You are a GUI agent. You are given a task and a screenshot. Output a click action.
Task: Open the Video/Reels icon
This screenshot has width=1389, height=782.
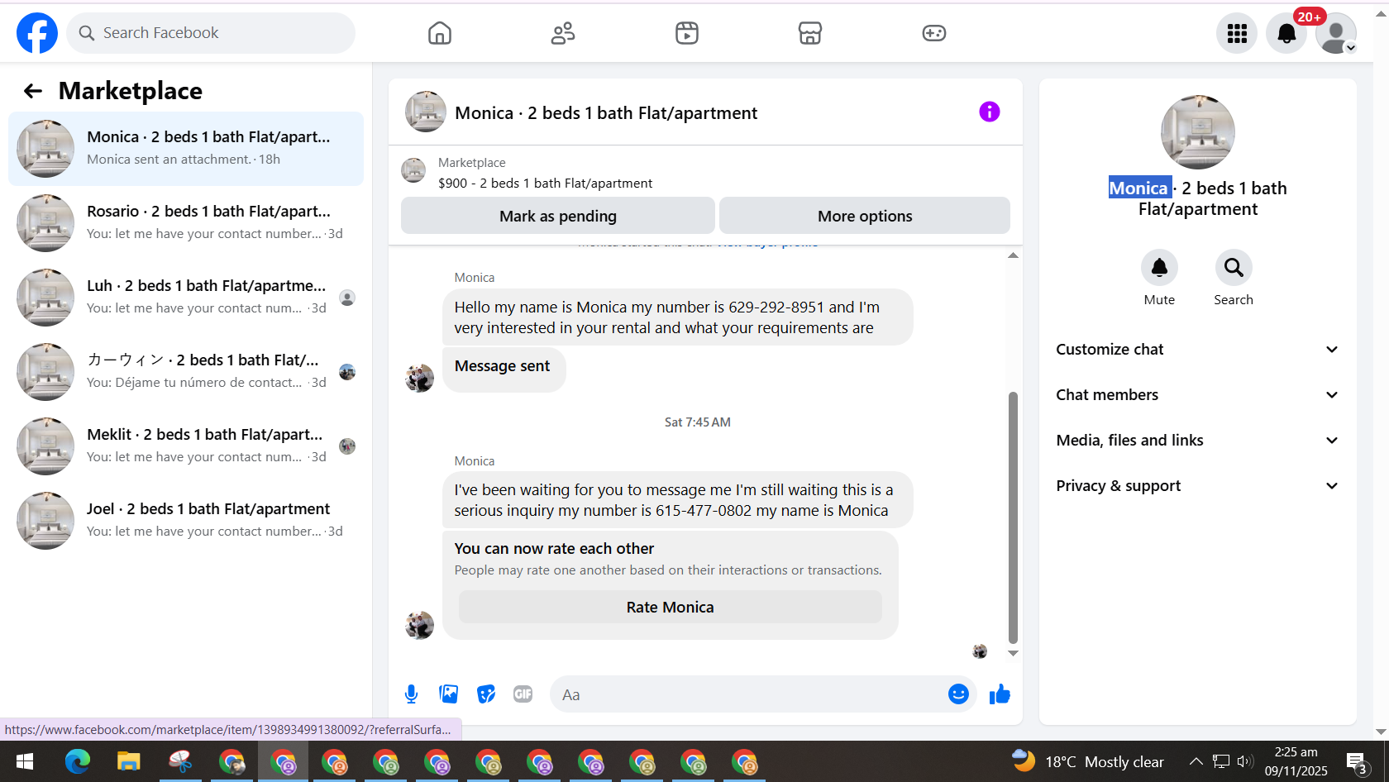pyautogui.click(x=687, y=33)
